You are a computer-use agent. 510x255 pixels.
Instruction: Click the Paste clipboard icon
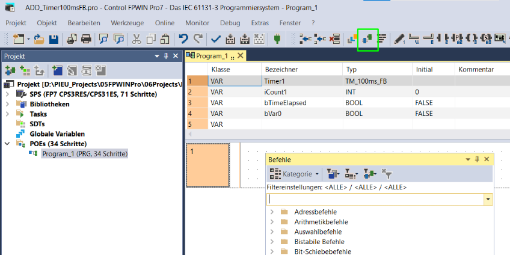[165, 39]
